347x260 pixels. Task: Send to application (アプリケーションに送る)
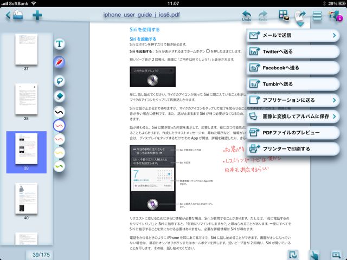[x=293, y=100]
